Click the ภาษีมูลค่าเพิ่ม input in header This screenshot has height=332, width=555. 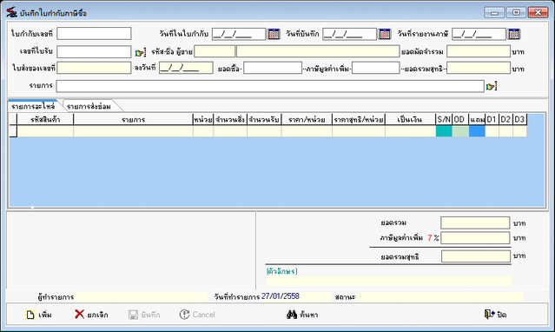375,68
